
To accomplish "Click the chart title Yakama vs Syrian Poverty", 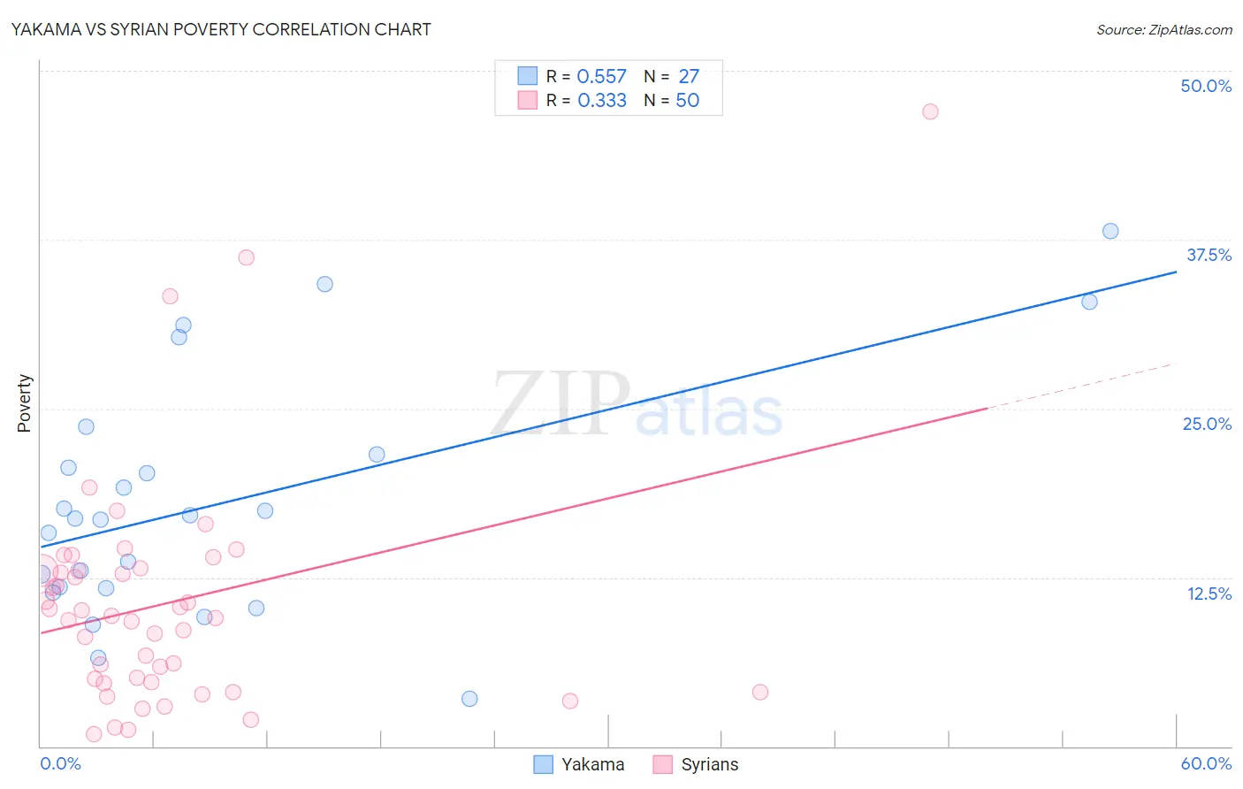I will (x=221, y=29).
